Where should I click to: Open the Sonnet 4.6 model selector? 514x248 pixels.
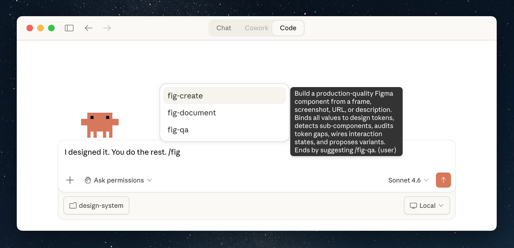tap(408, 180)
